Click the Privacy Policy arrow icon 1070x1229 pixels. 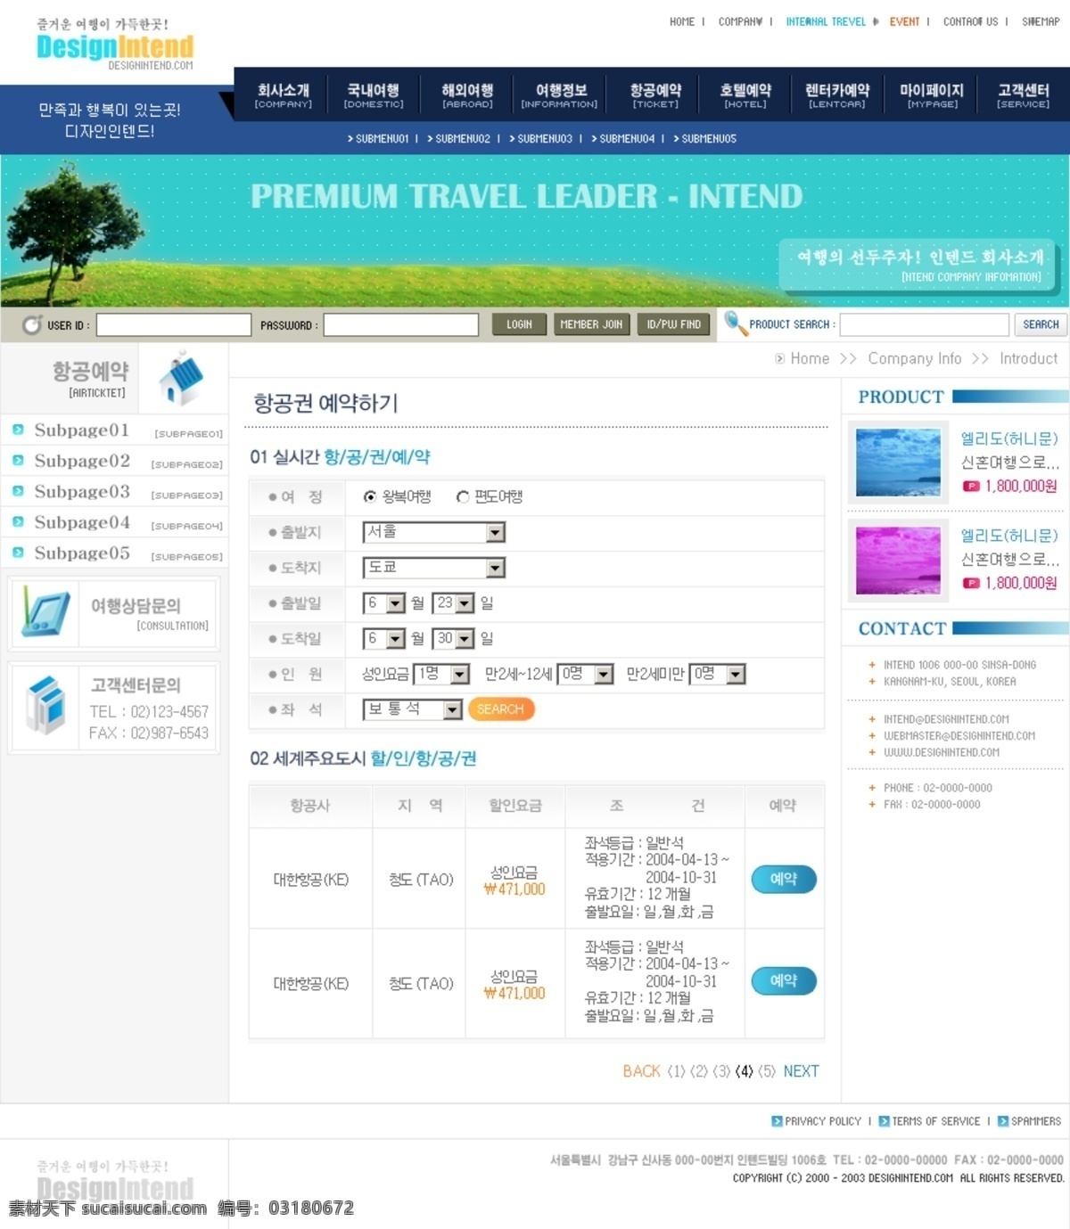(x=777, y=1121)
